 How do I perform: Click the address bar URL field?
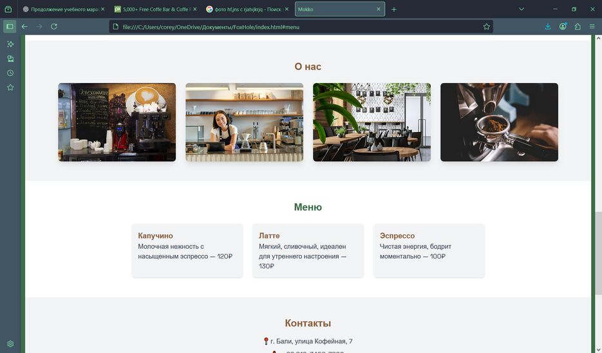click(x=301, y=27)
